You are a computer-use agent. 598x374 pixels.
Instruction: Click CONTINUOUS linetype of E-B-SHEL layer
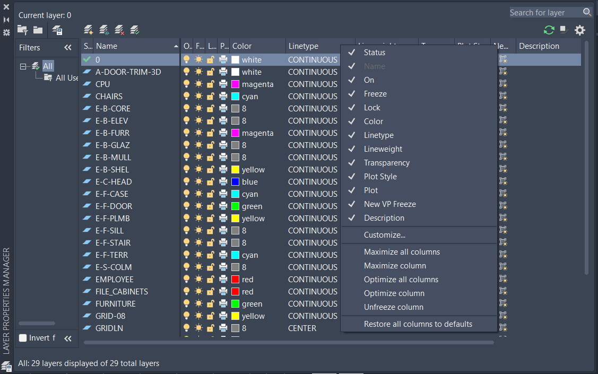(313, 169)
